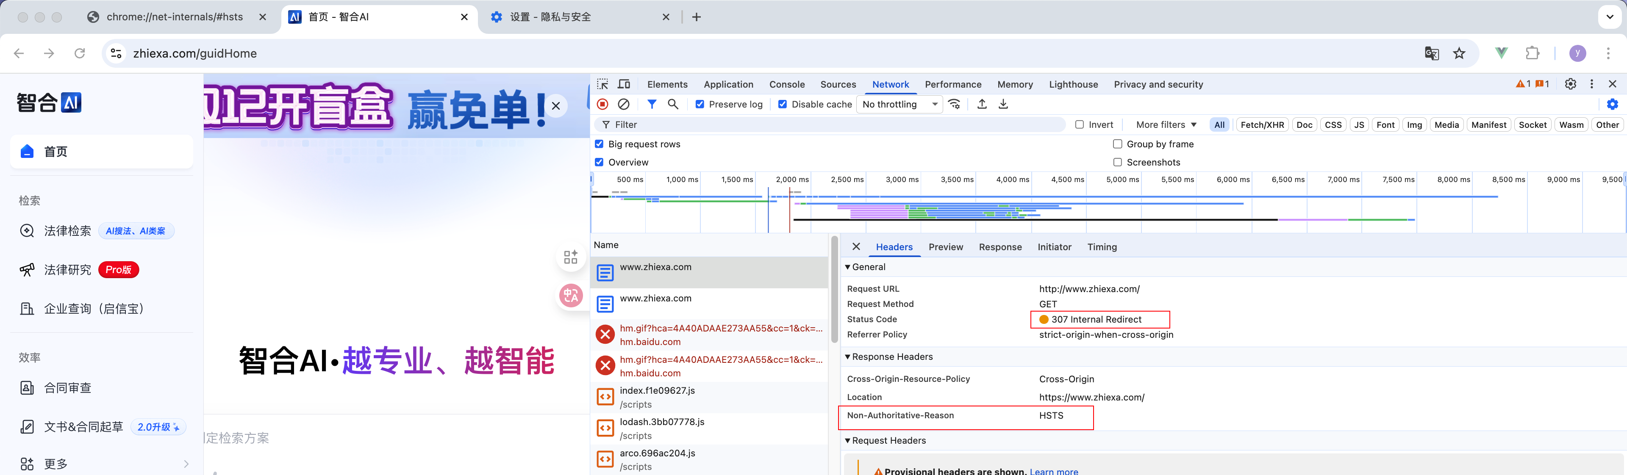The height and width of the screenshot is (475, 1627).
Task: Expand the More filters dropdown
Action: tap(1166, 125)
